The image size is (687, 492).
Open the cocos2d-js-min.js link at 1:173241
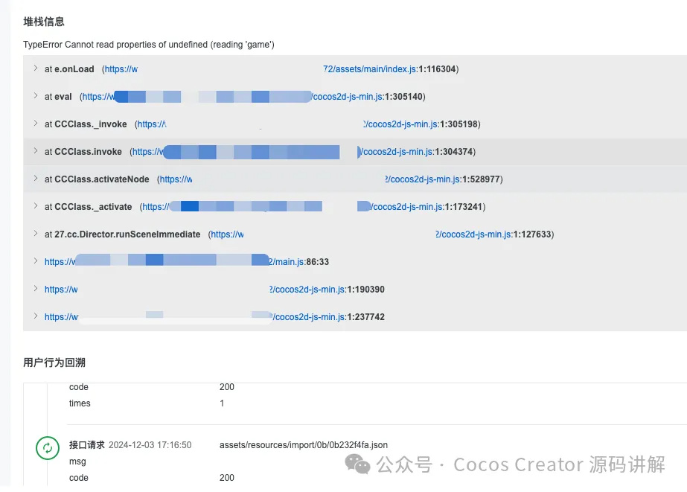tap(408, 207)
